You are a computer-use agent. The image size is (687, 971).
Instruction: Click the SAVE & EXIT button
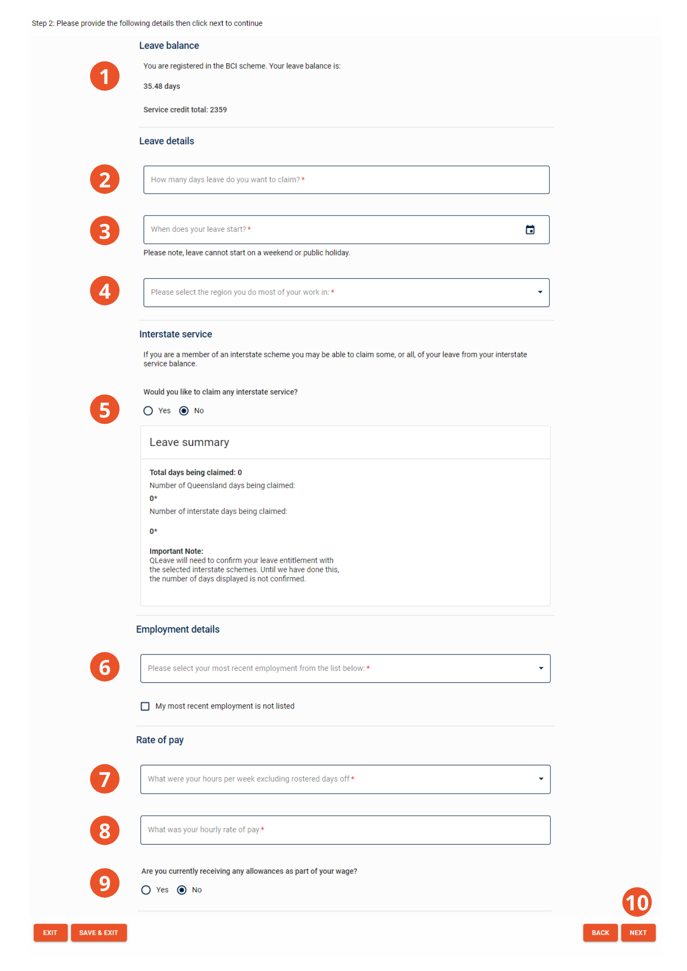pos(99,932)
